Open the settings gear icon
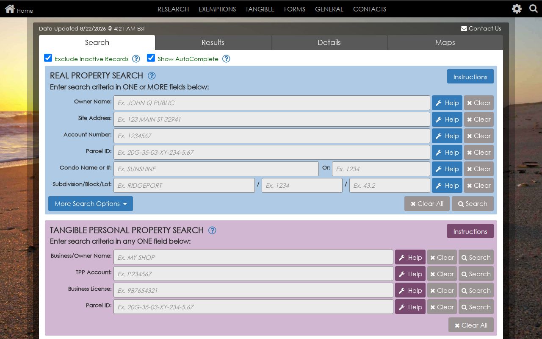 517,8
